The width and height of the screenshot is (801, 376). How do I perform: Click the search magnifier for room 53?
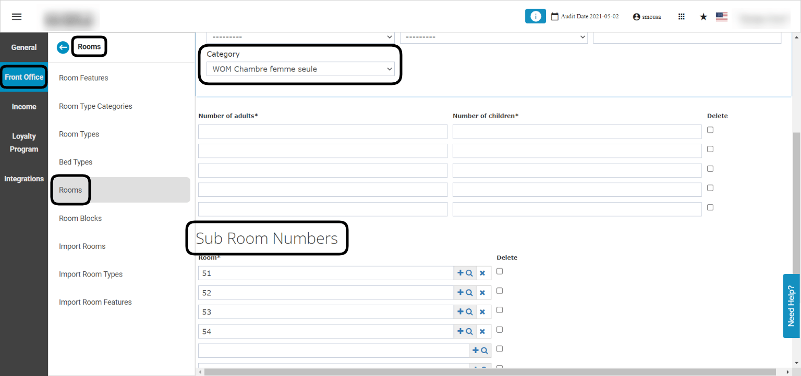469,312
